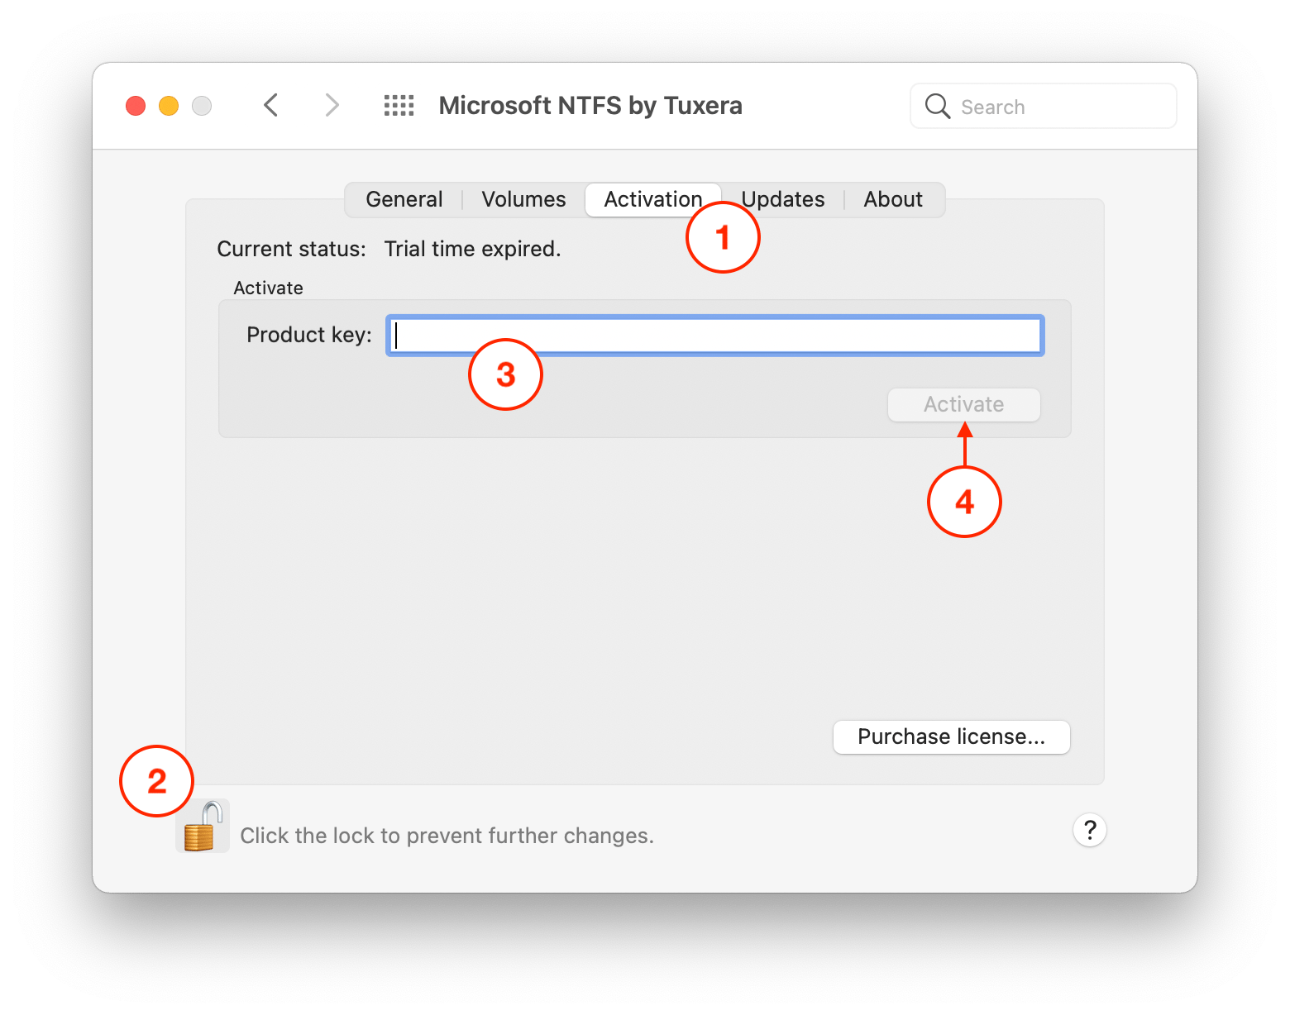The height and width of the screenshot is (1015, 1290).
Task: Click the padlock to prevent changes
Action: point(203,826)
